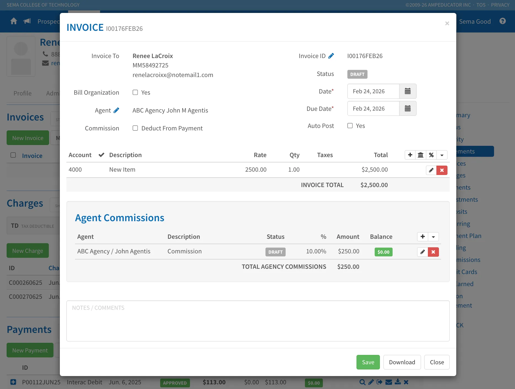Open invoice items dropdown caret

coord(442,155)
